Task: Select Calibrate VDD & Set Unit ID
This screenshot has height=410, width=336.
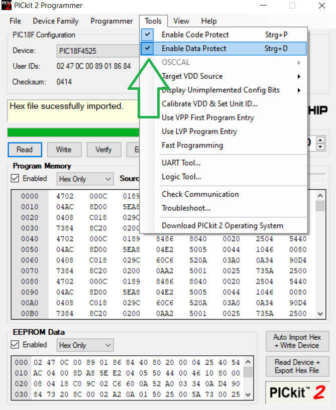Action: click(x=209, y=104)
